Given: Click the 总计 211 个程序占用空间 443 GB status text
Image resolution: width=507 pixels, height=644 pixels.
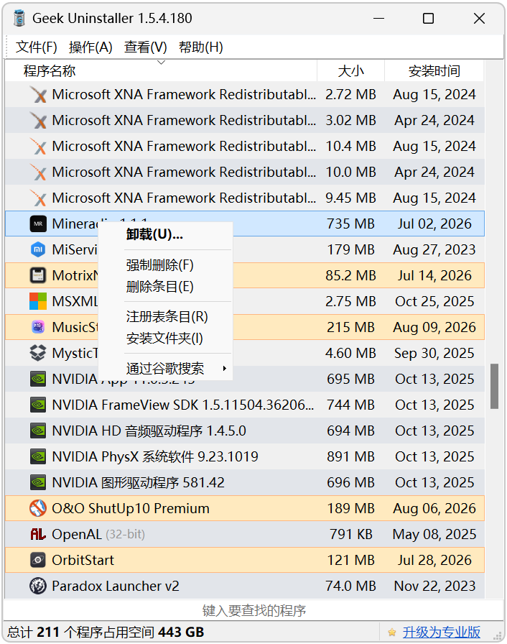Looking at the screenshot, I should (106, 632).
